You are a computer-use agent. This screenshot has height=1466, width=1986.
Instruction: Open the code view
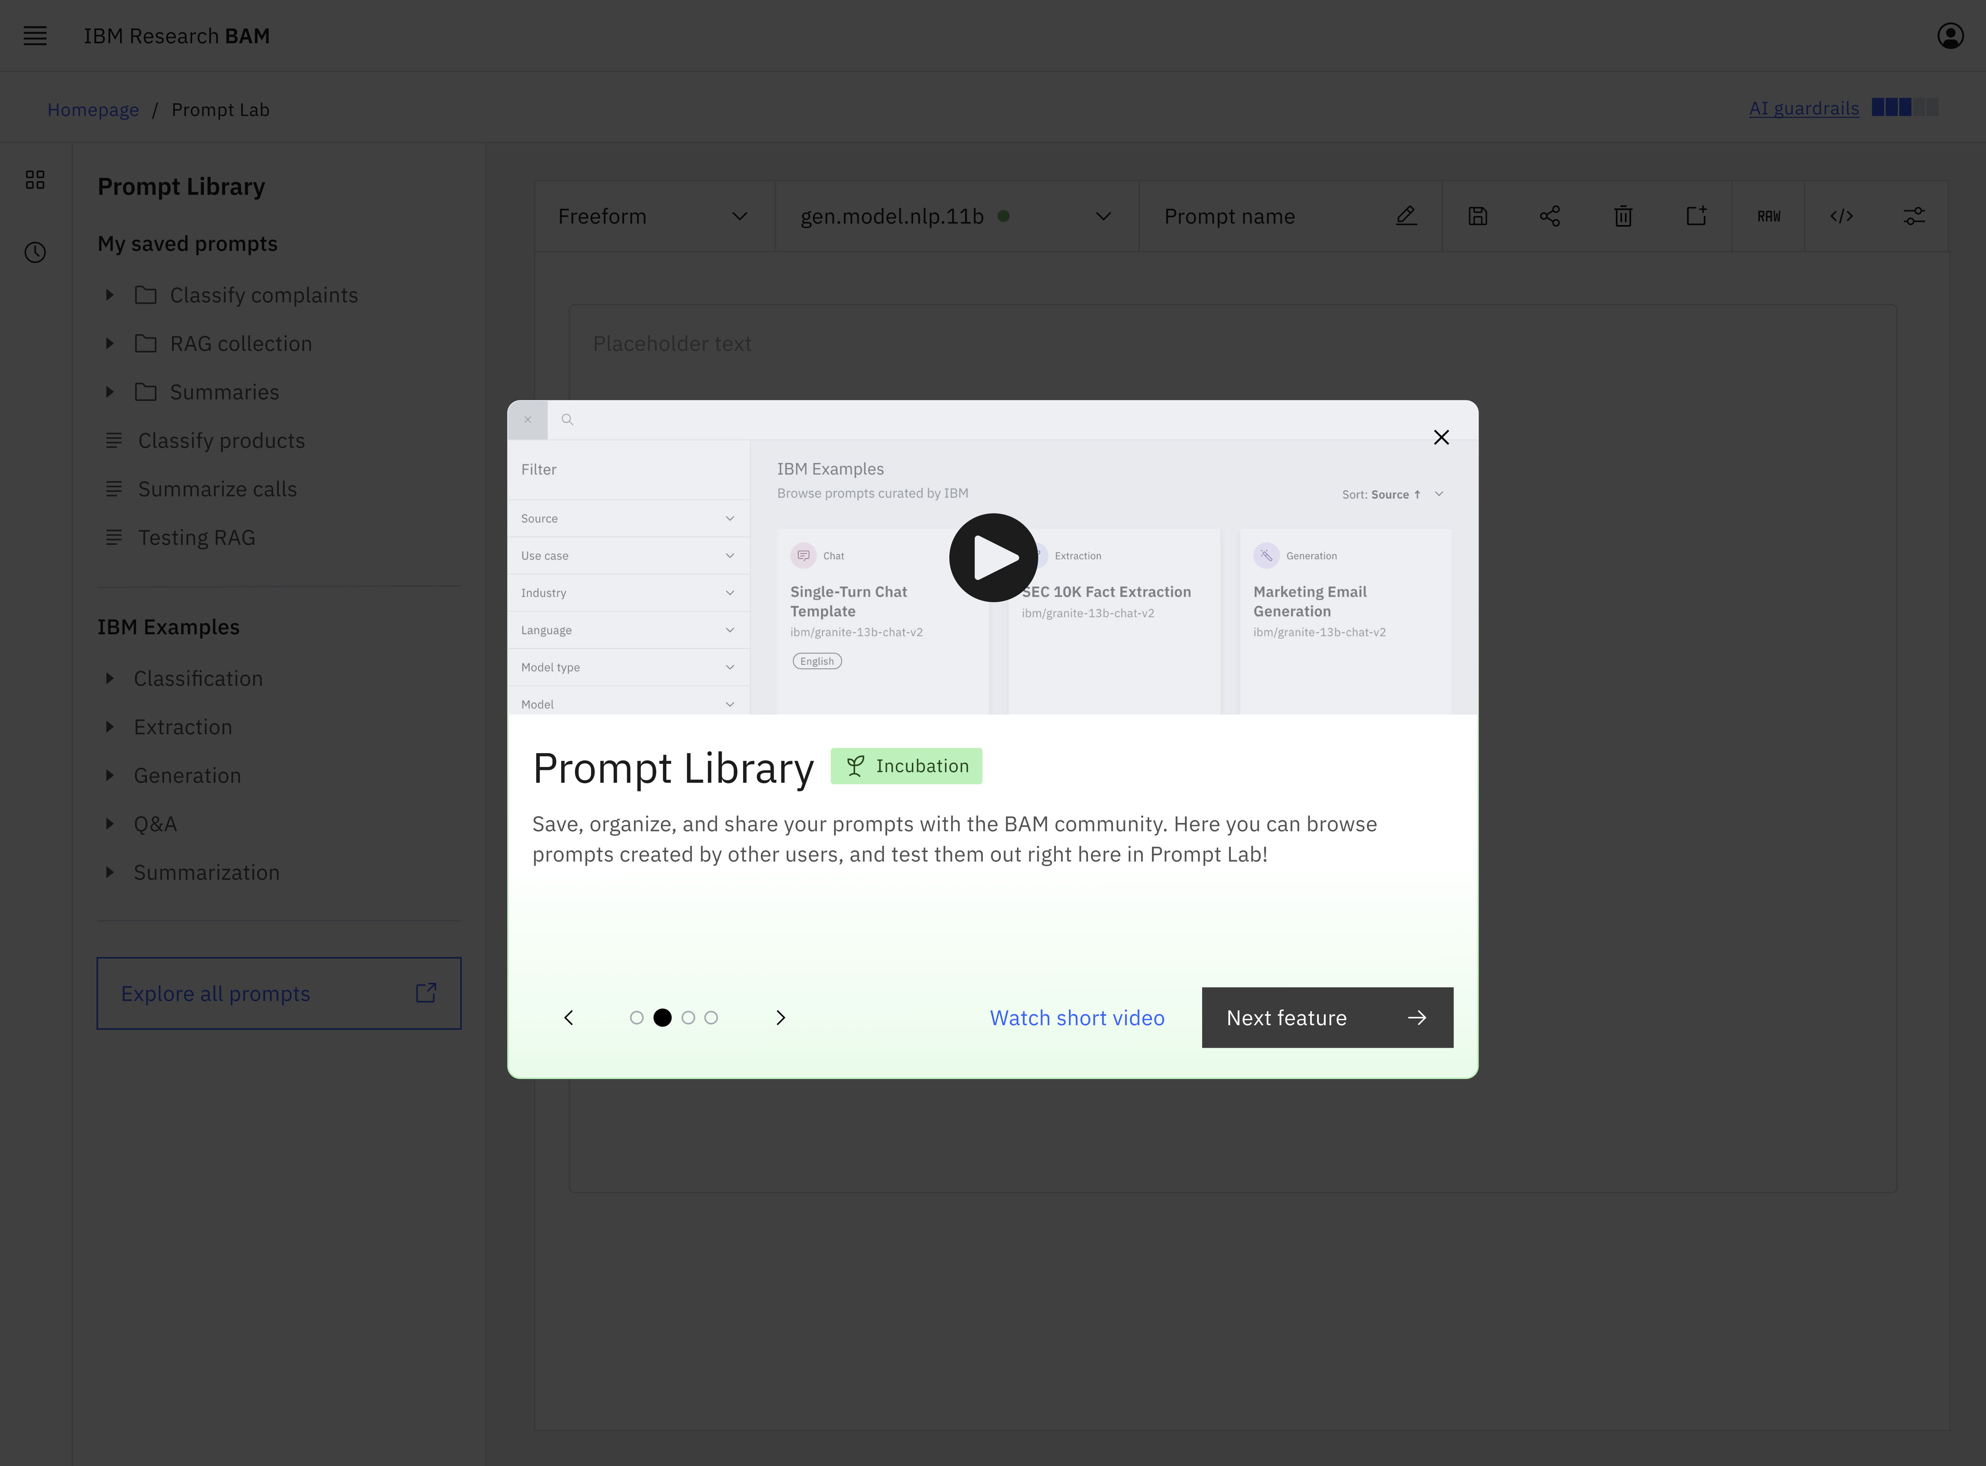(1841, 216)
